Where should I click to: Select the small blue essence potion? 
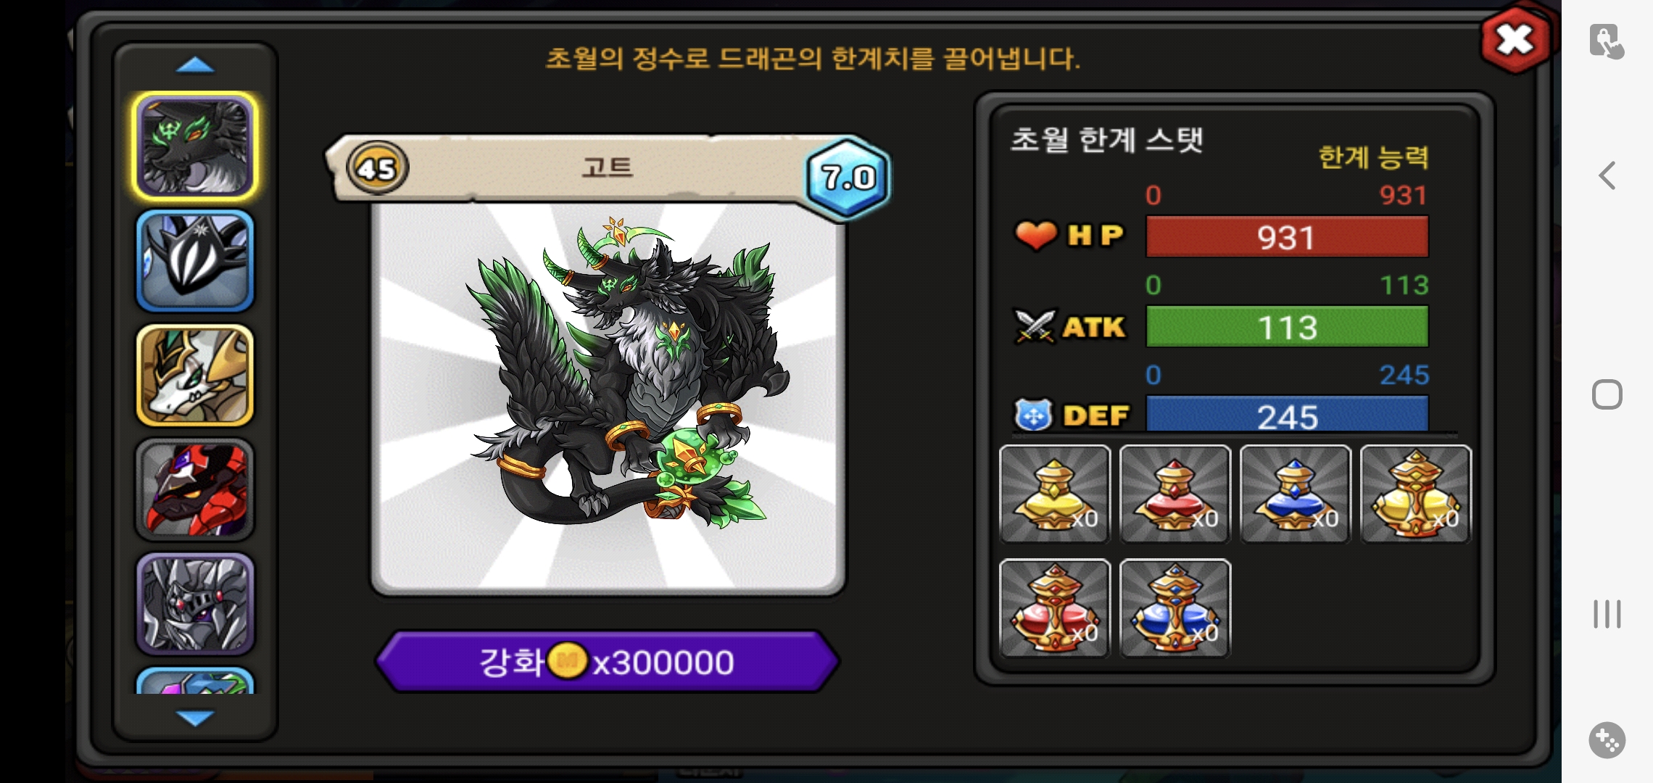pyautogui.click(x=1296, y=494)
